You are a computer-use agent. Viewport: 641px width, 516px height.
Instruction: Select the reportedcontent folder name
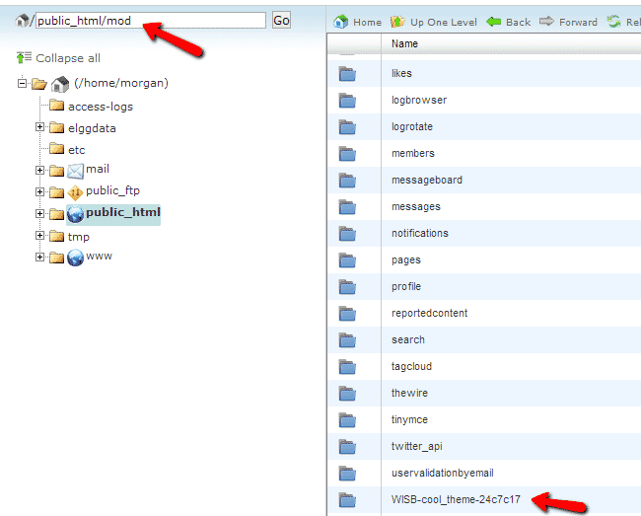click(x=429, y=313)
